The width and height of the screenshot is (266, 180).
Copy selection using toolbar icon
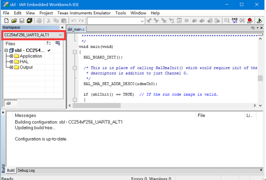click(x=56, y=21)
